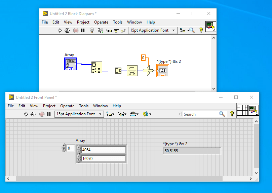Click Search field in Front Panel toolbar

[x=201, y=114]
